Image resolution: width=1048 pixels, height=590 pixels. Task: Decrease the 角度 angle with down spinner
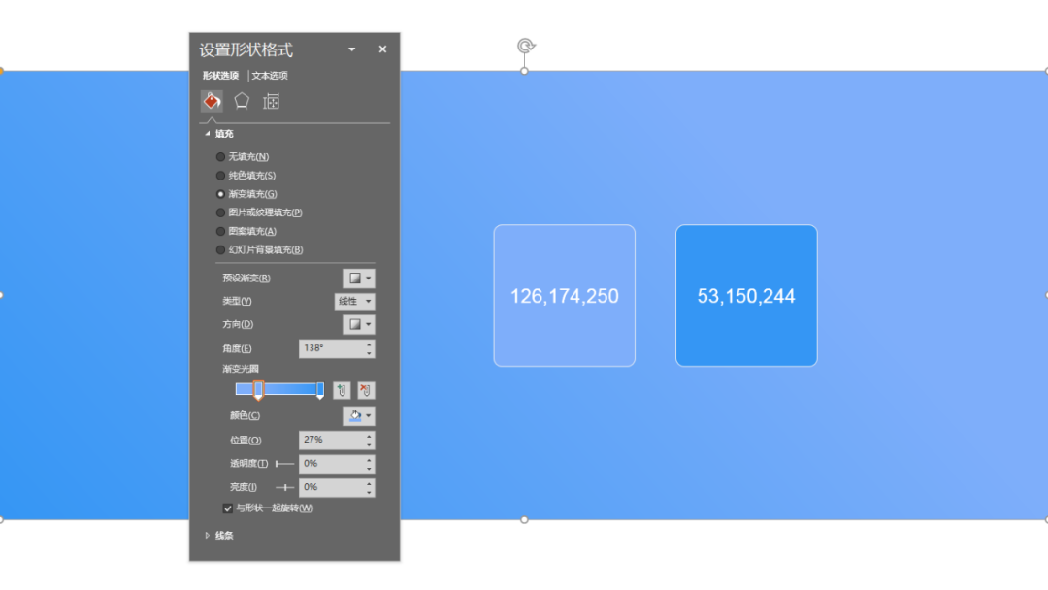point(369,353)
